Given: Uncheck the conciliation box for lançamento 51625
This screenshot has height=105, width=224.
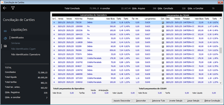Looking at the screenshot, I should [x=163, y=27].
